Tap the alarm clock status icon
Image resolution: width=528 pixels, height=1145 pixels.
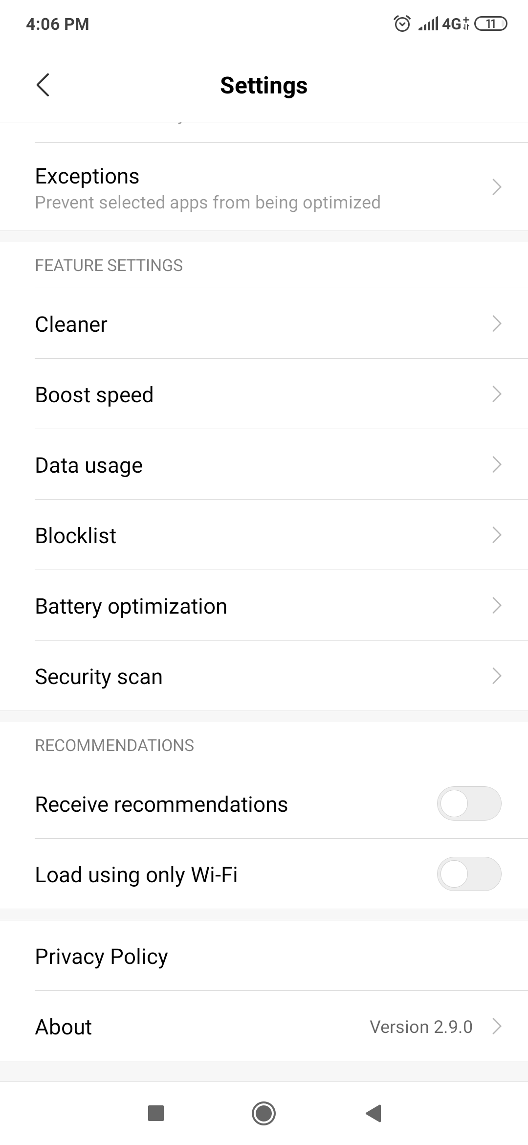pos(402,23)
